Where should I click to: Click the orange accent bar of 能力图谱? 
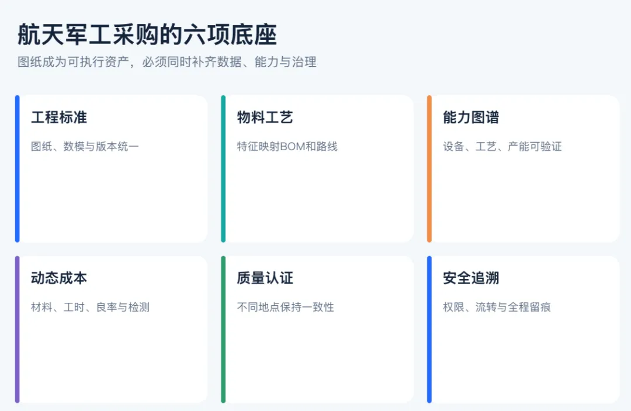(x=429, y=168)
